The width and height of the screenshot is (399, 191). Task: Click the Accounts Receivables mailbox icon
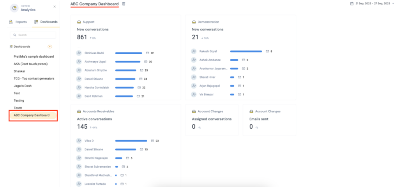pos(79,111)
